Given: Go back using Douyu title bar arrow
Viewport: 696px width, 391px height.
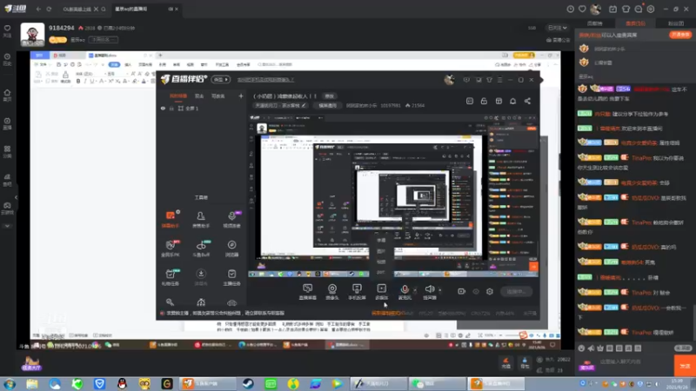Looking at the screenshot, I should tap(38, 9).
